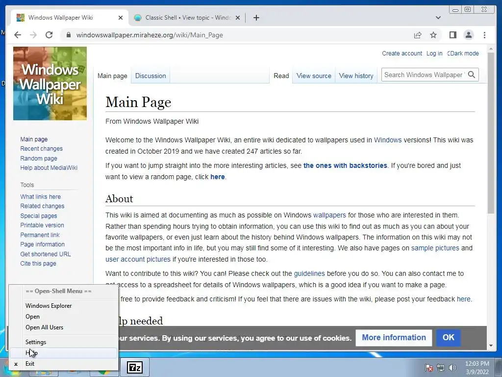Select the Main page wiki tab

[x=112, y=76]
